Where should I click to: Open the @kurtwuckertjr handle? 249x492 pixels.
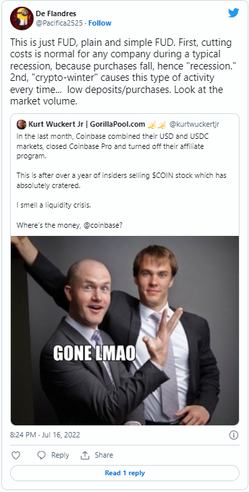click(194, 125)
